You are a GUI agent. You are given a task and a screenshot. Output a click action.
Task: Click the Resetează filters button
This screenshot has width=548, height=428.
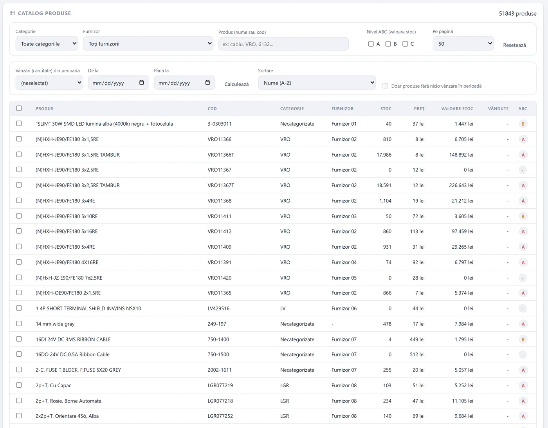(514, 45)
